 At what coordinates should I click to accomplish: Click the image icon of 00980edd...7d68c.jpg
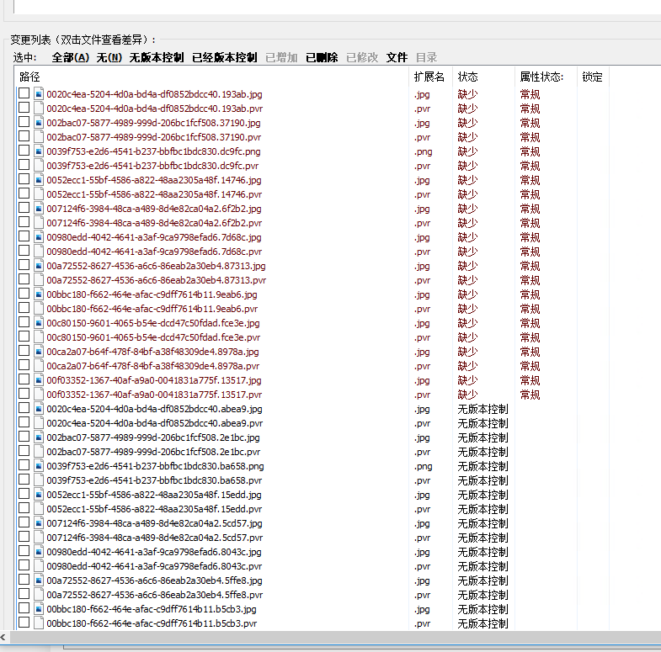(39, 237)
